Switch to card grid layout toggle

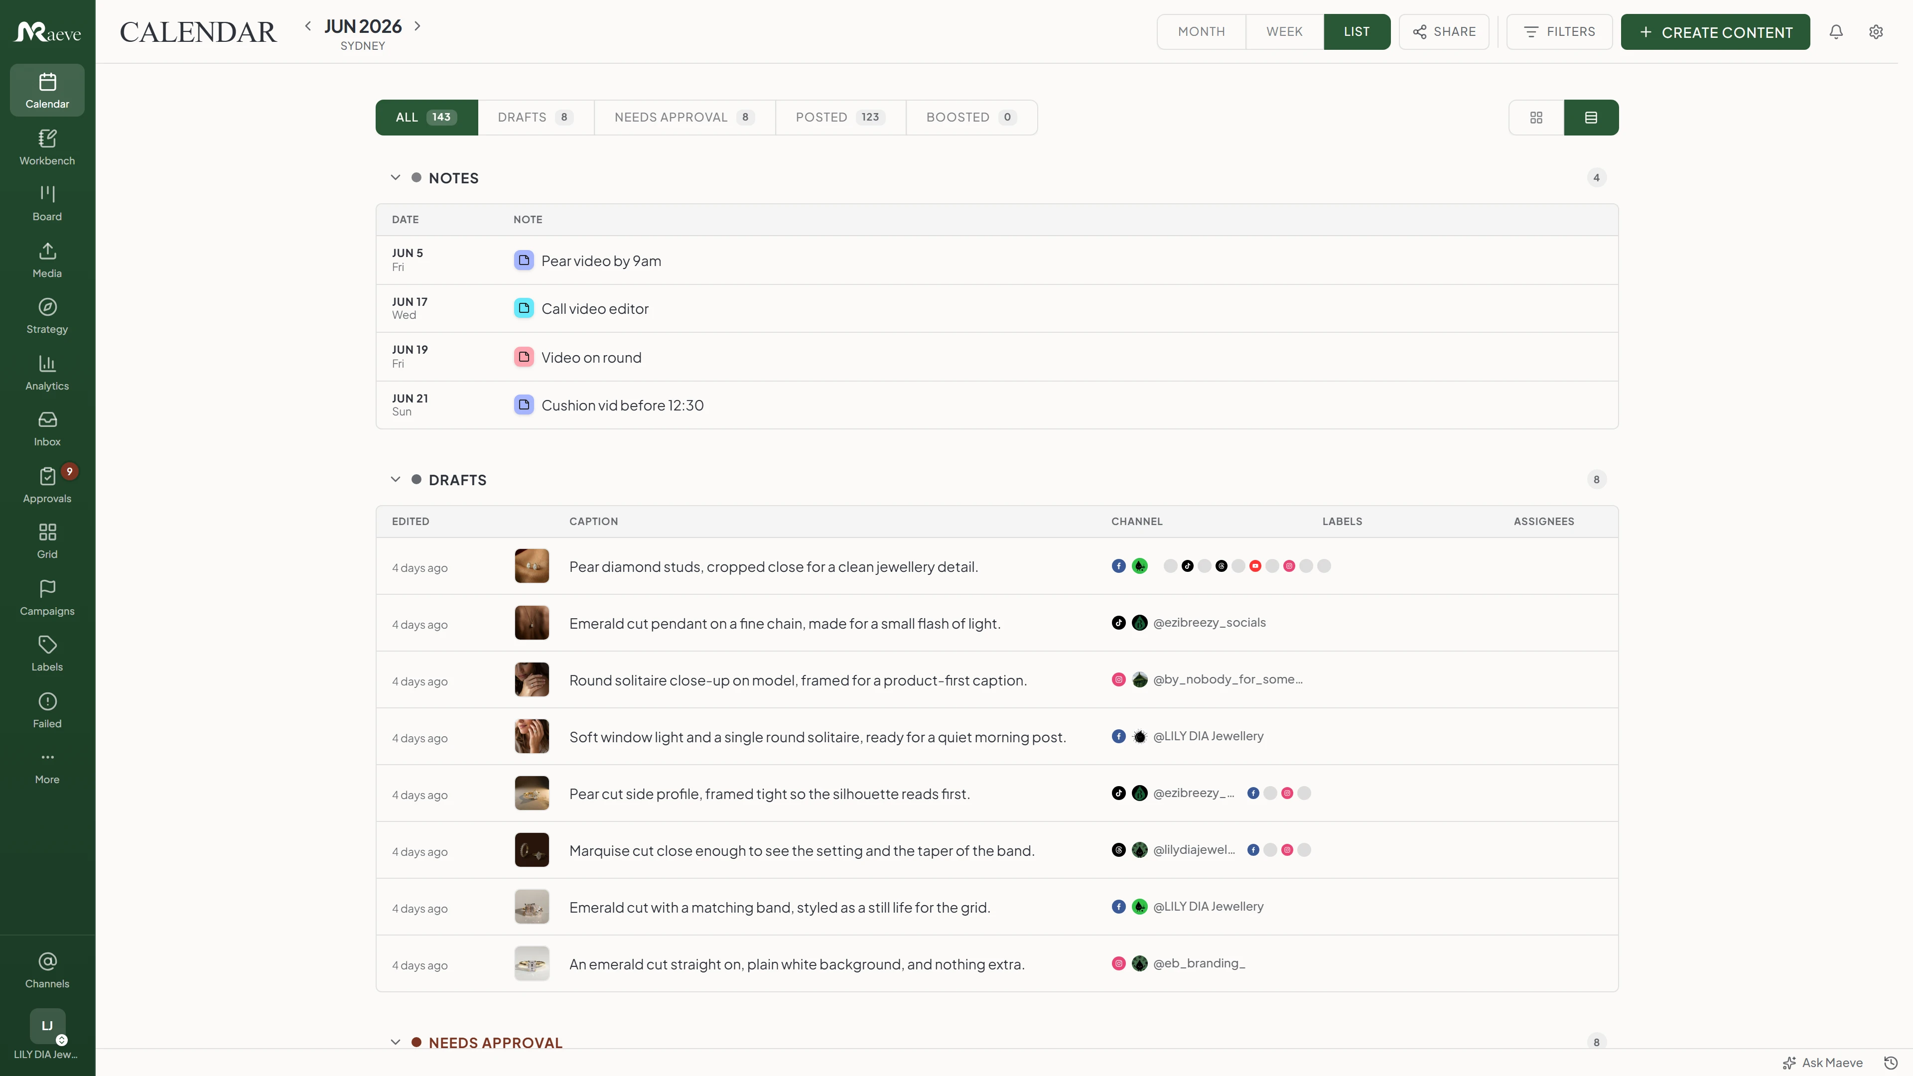coord(1536,118)
